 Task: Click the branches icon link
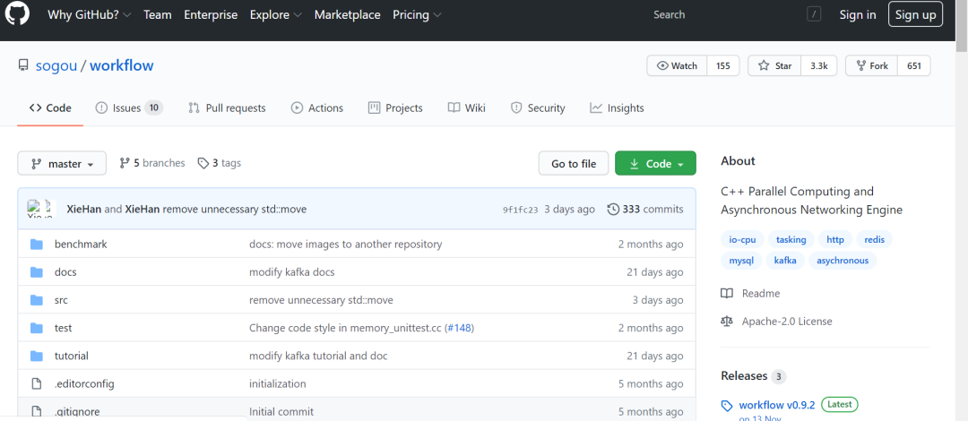point(125,163)
